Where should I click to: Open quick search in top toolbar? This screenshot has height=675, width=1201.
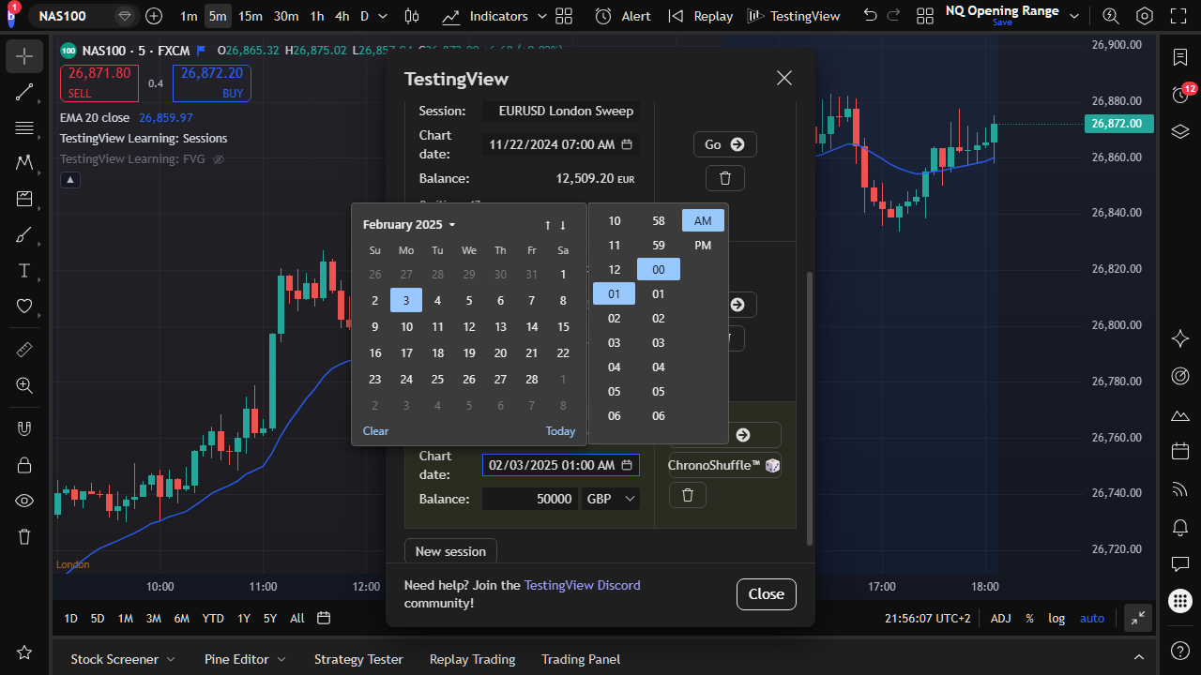[x=1111, y=16]
